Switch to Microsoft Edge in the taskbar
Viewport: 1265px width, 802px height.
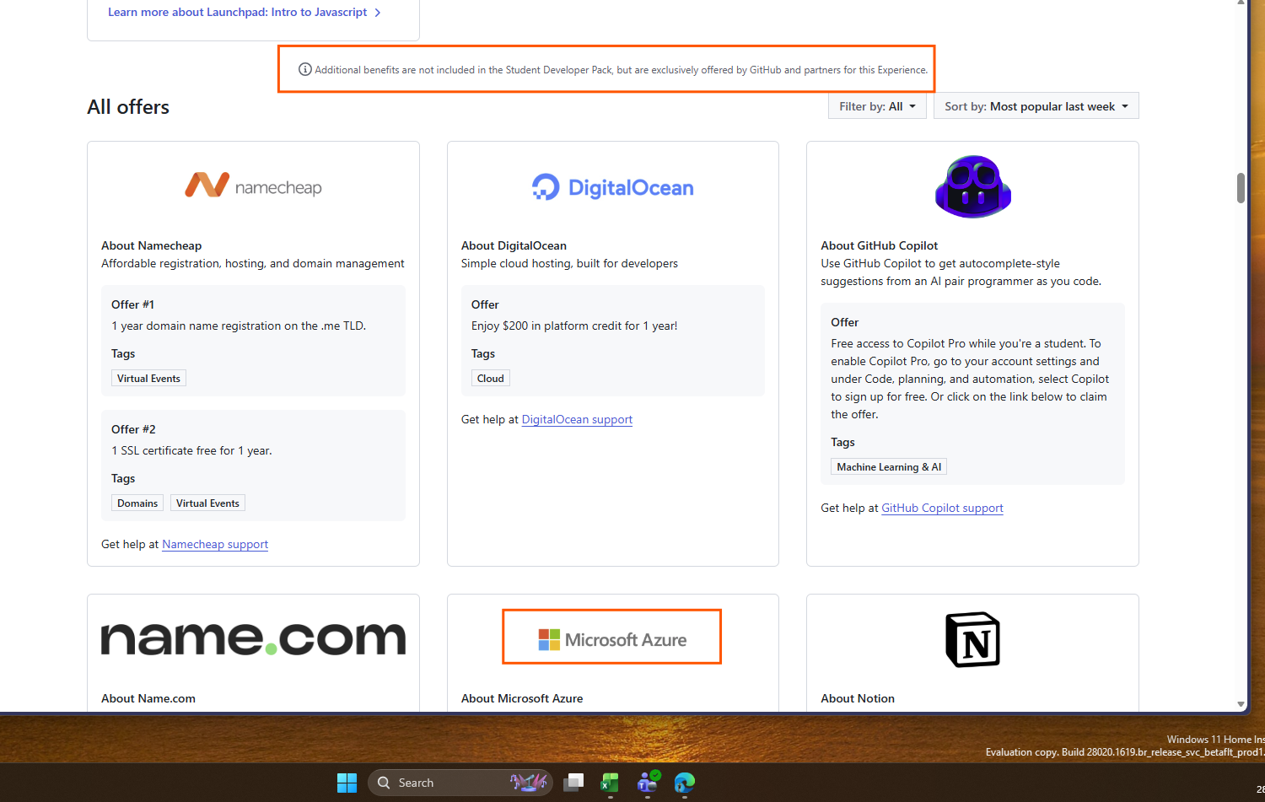[685, 783]
